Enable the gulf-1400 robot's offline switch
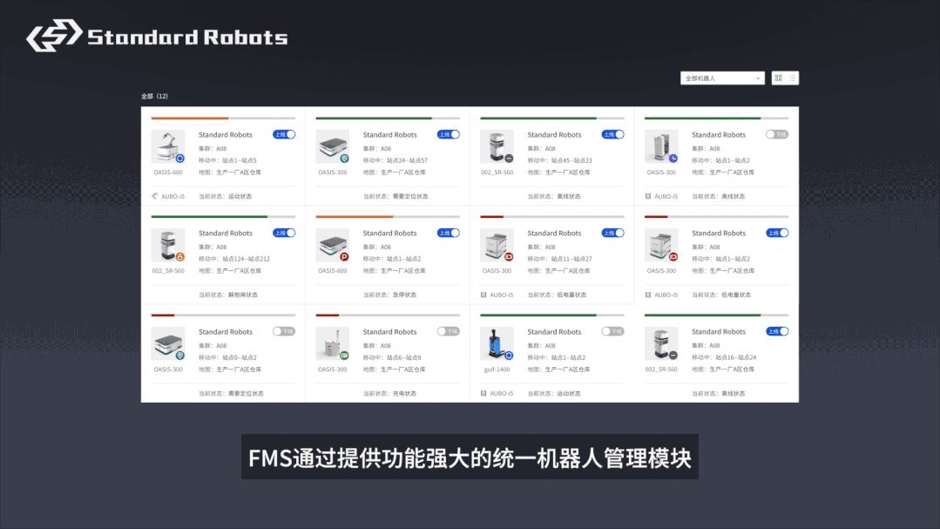940x529 pixels. [612, 331]
